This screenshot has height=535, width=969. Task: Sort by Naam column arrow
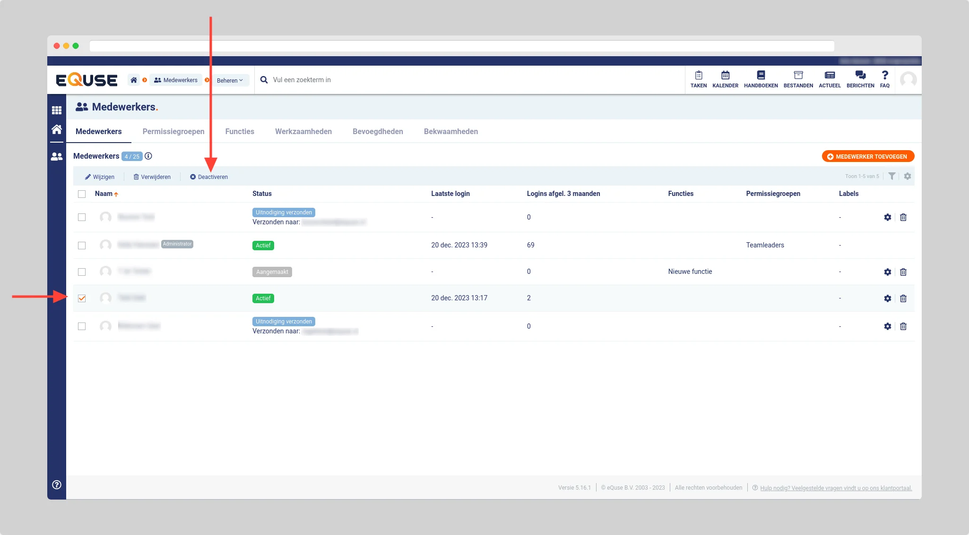pos(116,194)
